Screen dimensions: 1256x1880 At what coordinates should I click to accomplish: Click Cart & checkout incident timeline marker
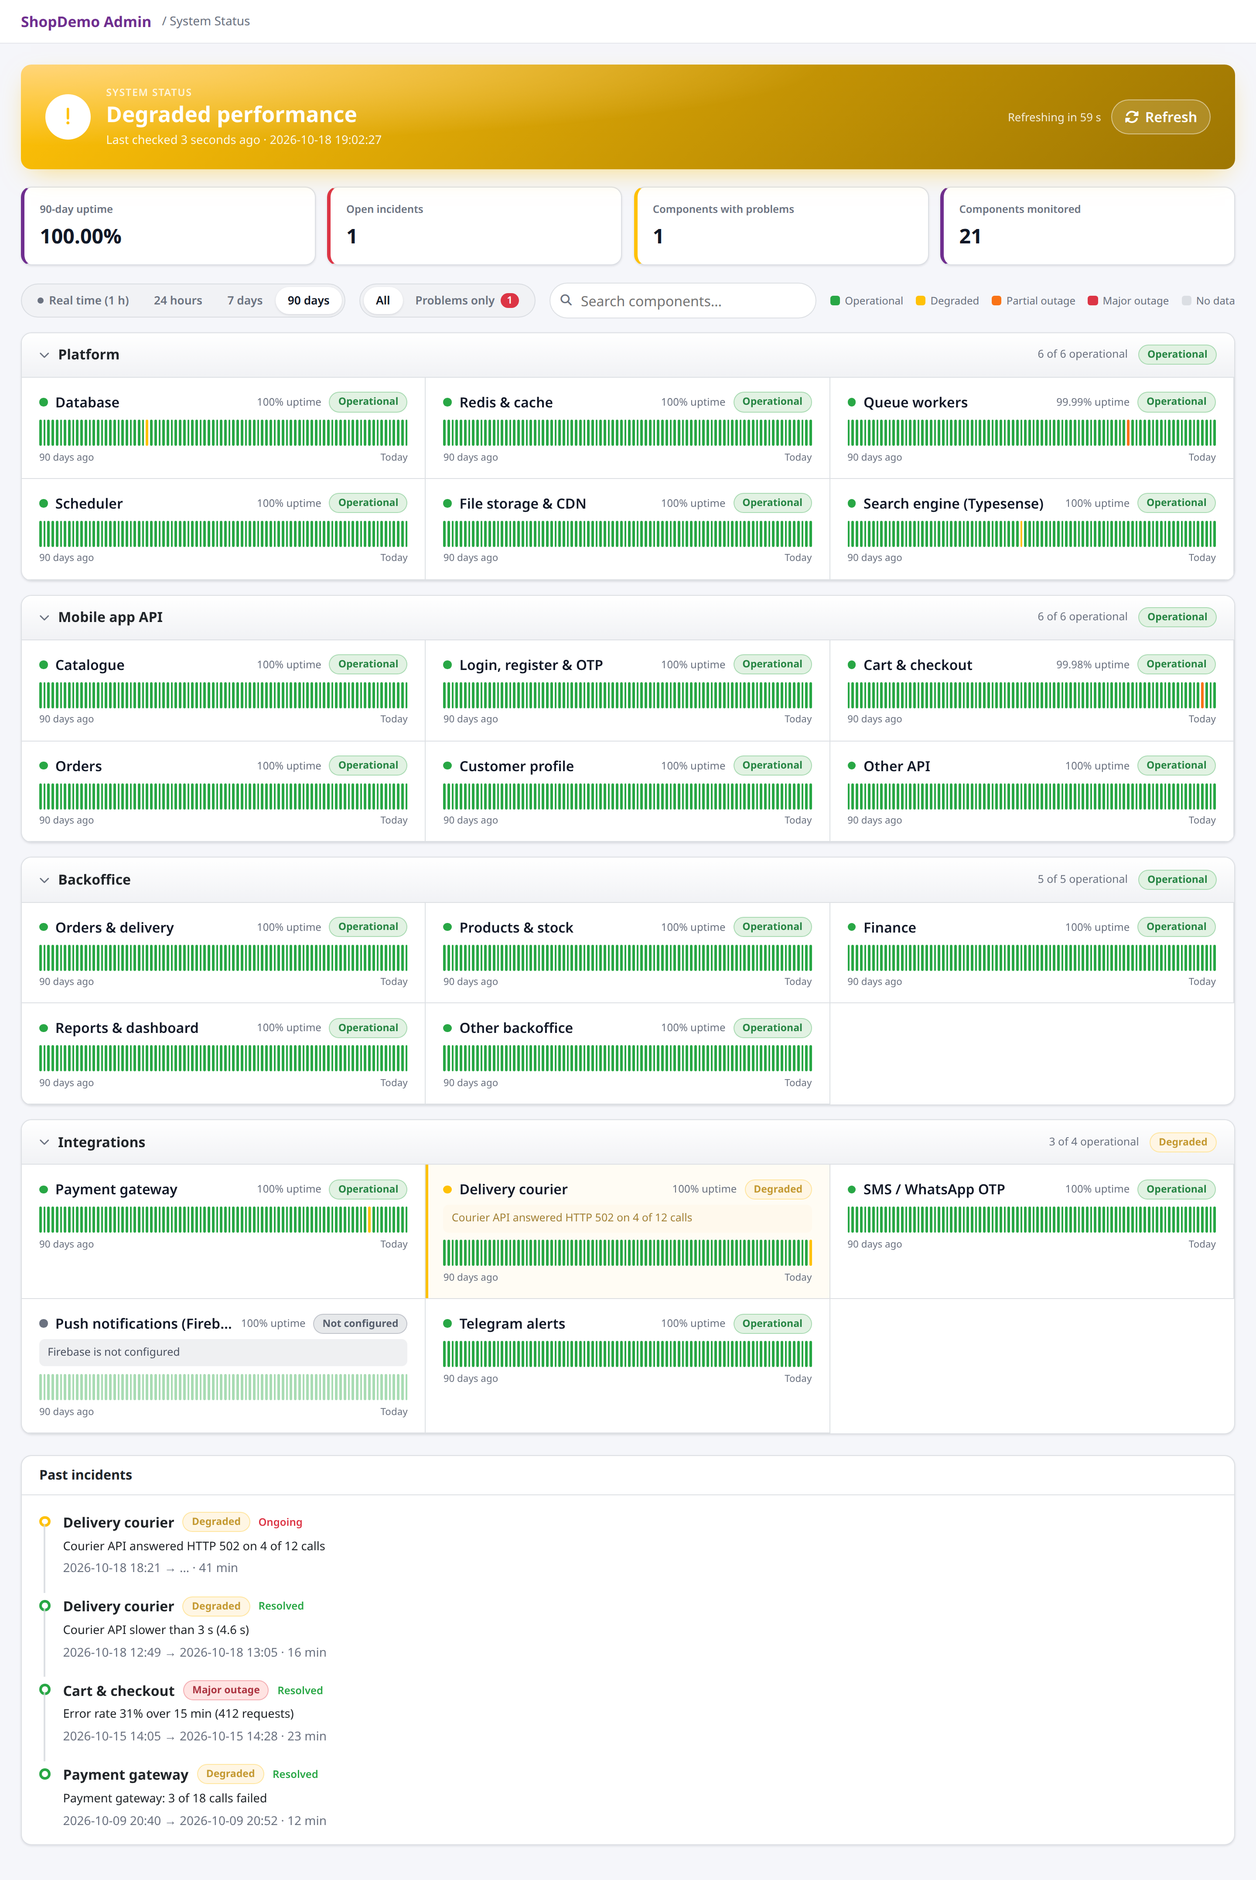45,1689
